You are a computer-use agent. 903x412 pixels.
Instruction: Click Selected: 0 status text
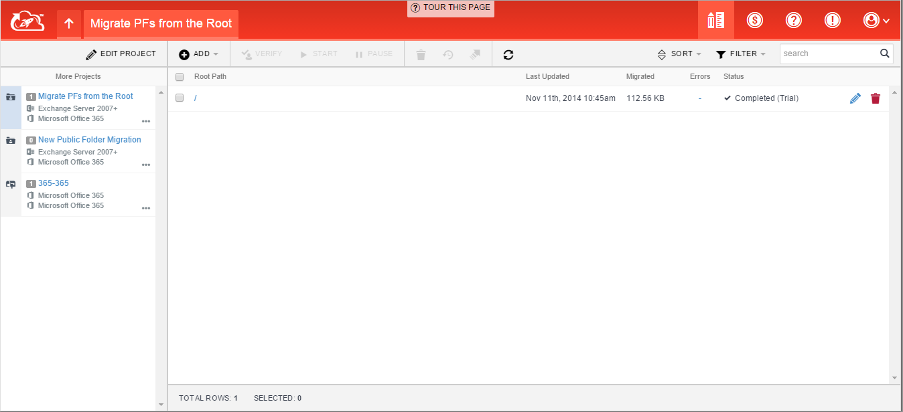pos(277,398)
